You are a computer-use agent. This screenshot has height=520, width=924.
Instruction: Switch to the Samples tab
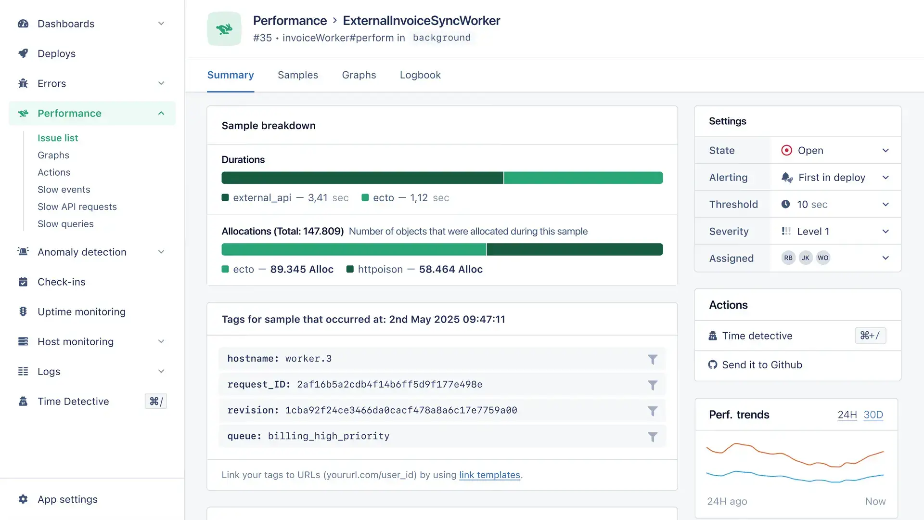click(297, 75)
